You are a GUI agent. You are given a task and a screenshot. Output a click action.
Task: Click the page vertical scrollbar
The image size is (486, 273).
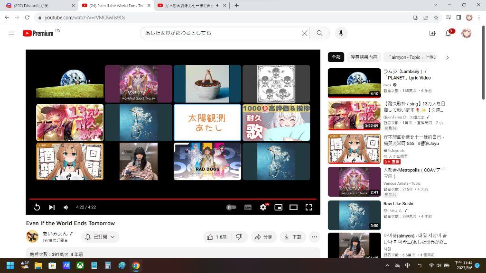(x=484, y=63)
